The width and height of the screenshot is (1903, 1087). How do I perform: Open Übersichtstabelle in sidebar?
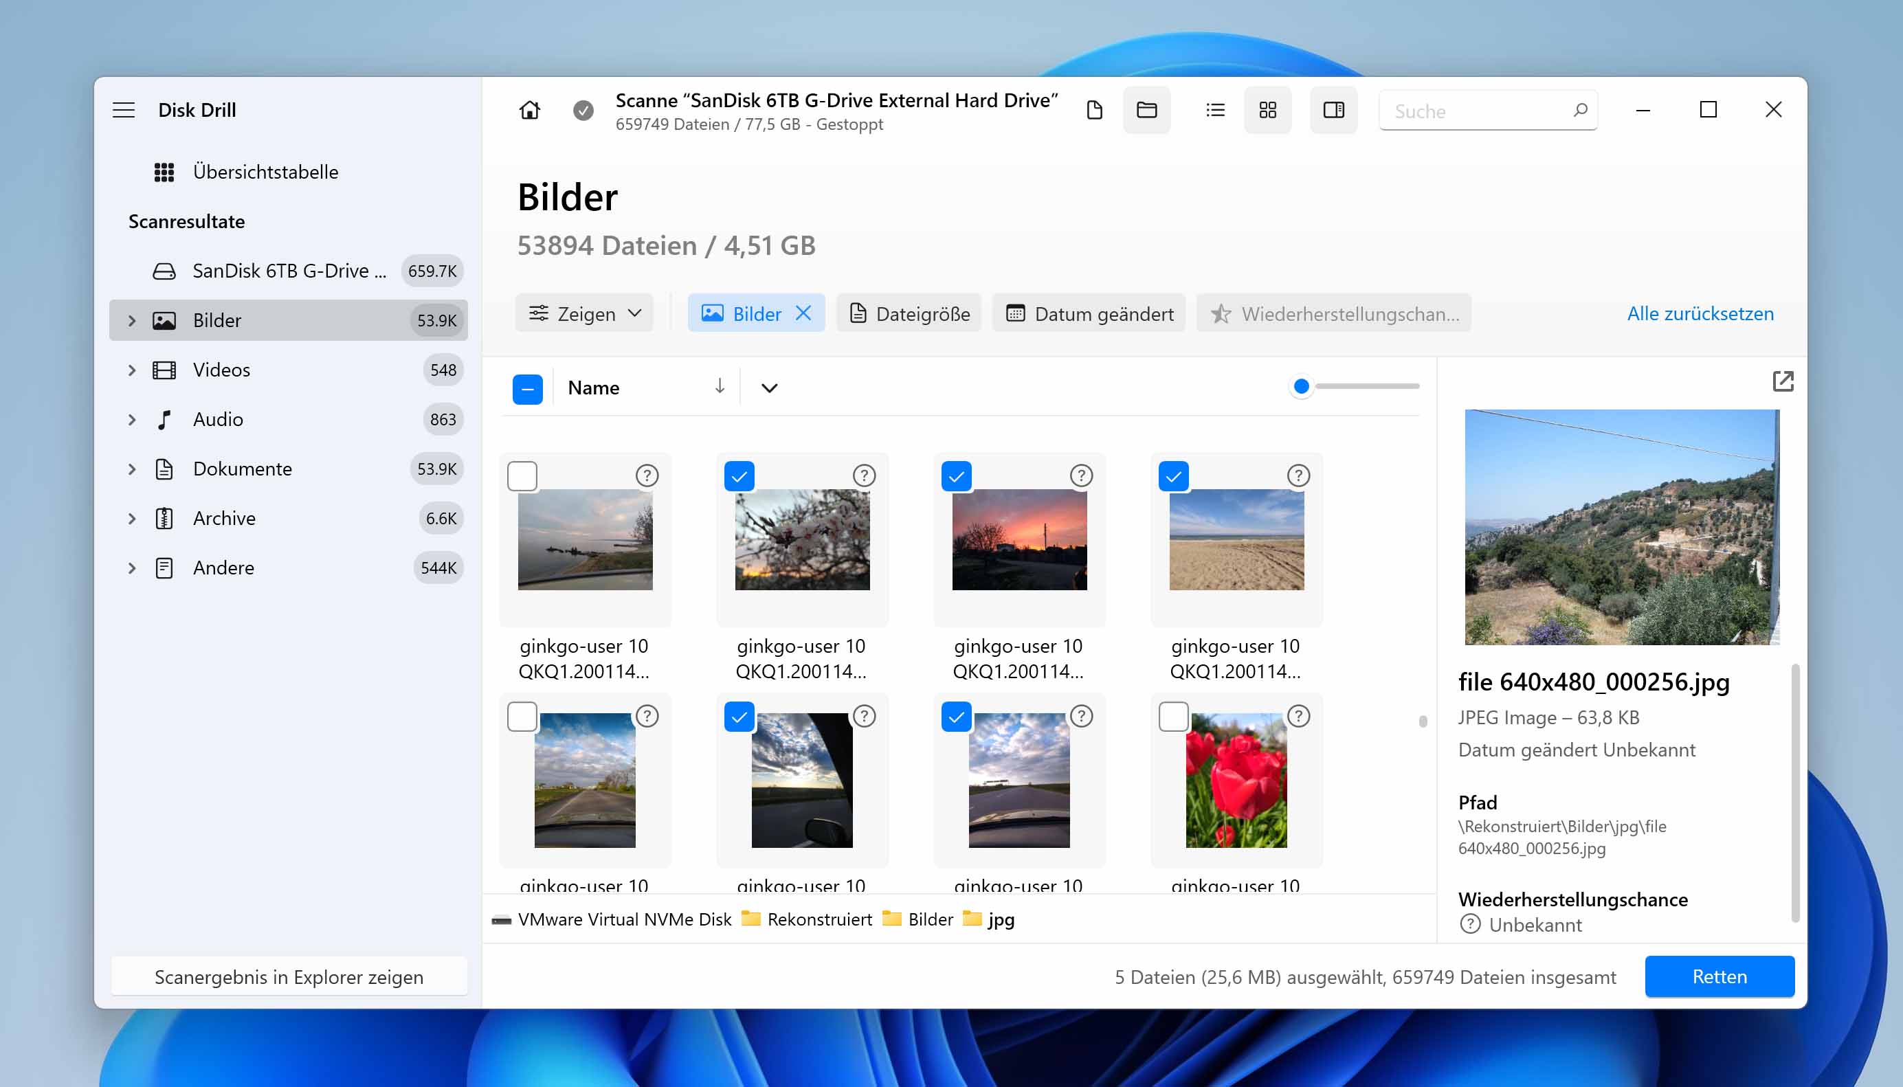288,172
